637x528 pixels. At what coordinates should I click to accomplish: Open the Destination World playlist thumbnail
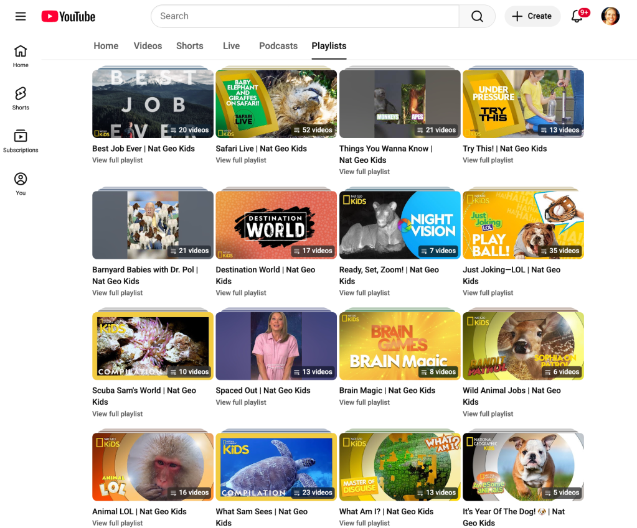point(276,225)
